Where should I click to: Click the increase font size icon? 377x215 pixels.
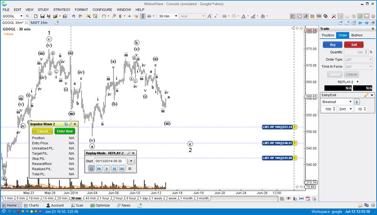pos(209,16)
